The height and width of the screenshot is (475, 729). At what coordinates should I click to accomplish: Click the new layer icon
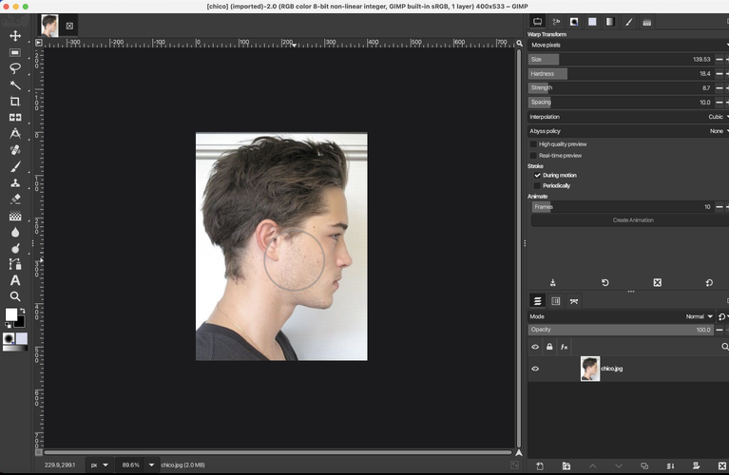[539, 465]
